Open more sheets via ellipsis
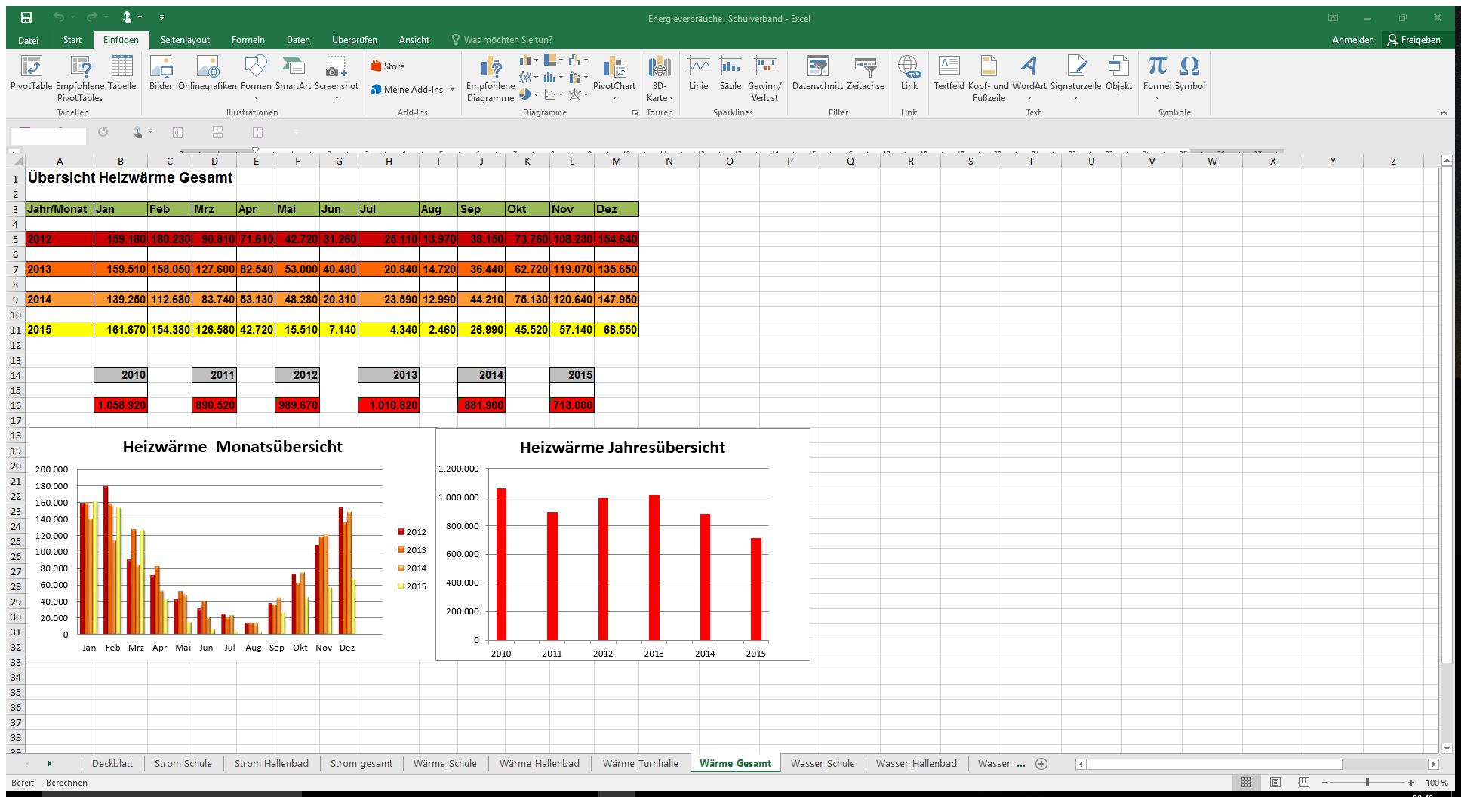1461x797 pixels. (x=1021, y=764)
